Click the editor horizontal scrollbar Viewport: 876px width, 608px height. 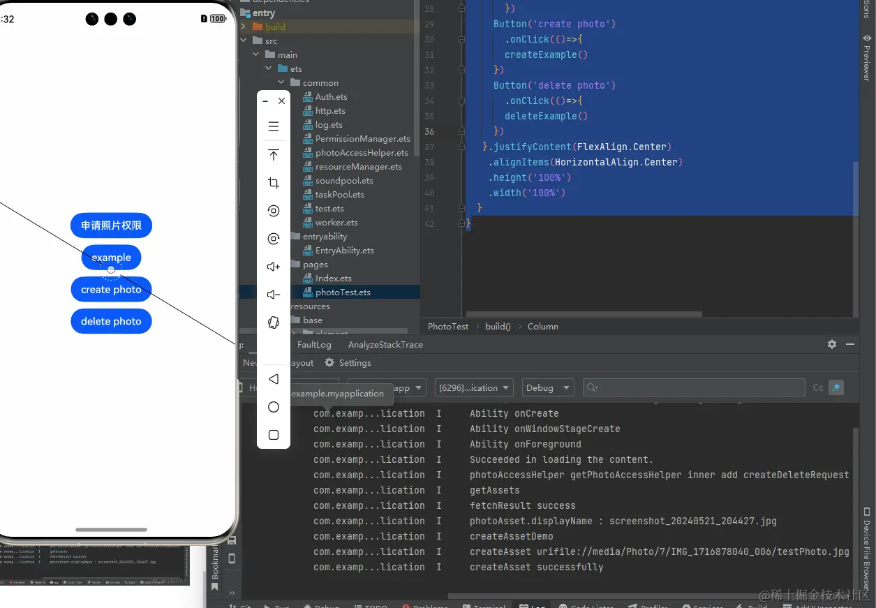(x=584, y=314)
